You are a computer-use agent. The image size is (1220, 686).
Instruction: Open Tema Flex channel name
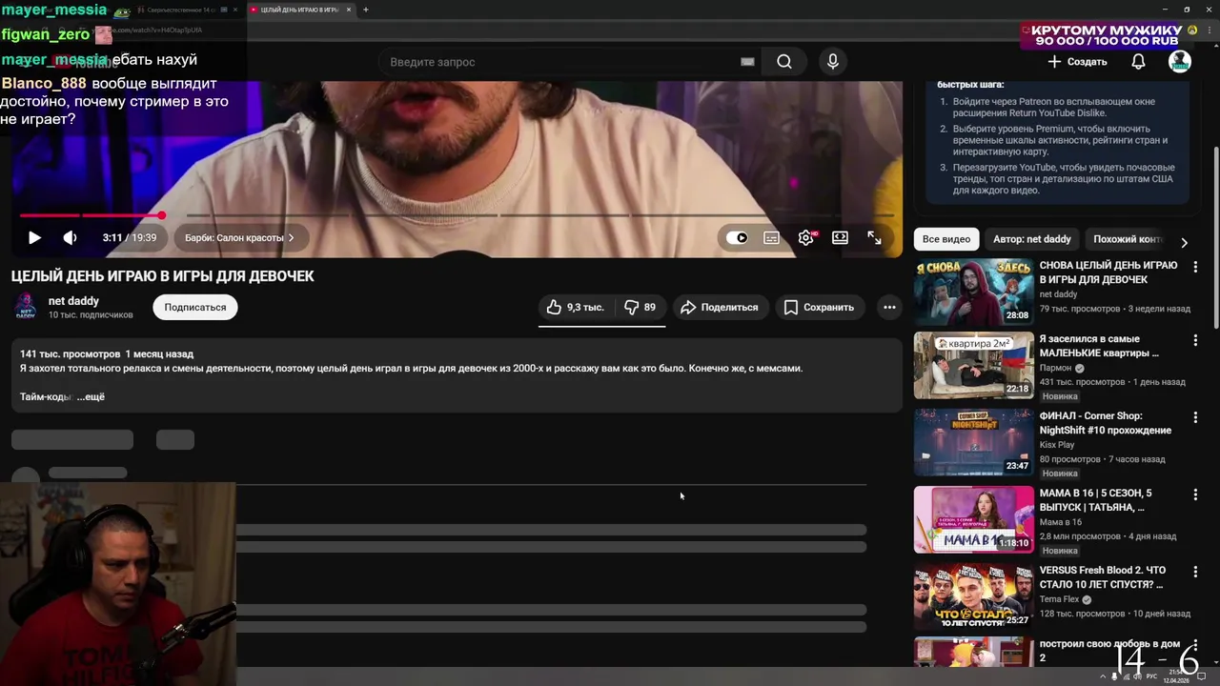tap(1059, 599)
